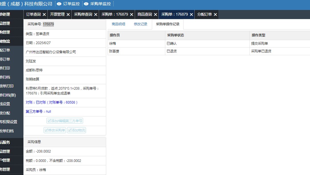Click the 修改采购单 button

55,130
